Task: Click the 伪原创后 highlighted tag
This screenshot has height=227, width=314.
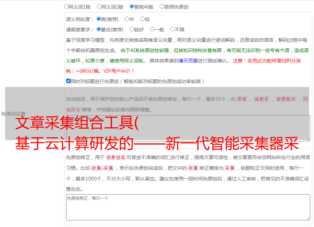Action: (x=116, y=157)
